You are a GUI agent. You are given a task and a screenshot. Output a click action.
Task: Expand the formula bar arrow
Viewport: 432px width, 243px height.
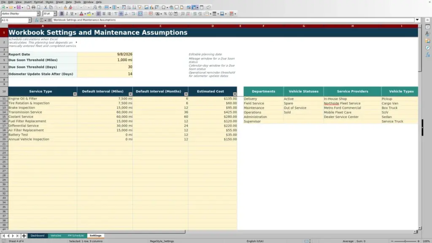click(x=417, y=20)
